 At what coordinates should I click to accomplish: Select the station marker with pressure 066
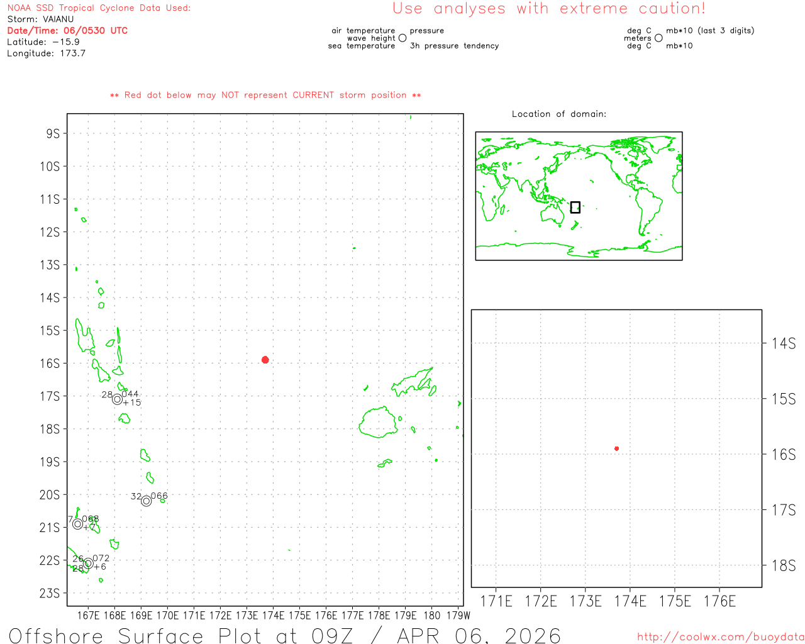click(x=147, y=501)
